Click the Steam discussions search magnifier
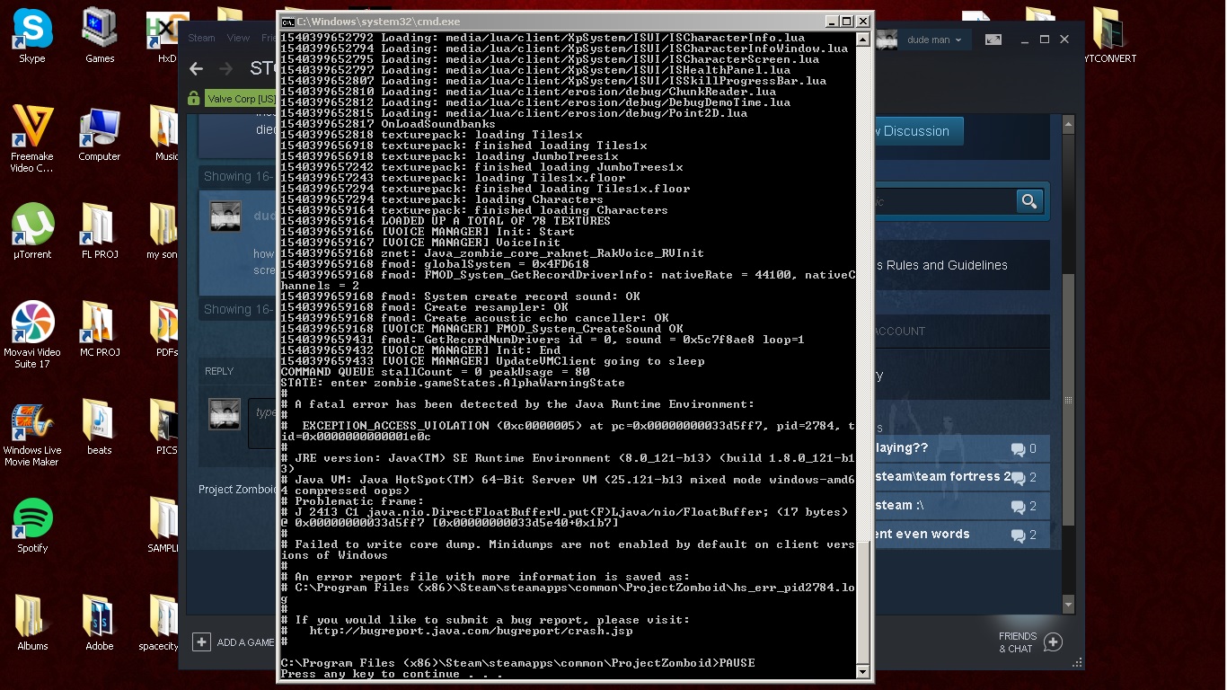1227x690 pixels. pyautogui.click(x=1029, y=201)
